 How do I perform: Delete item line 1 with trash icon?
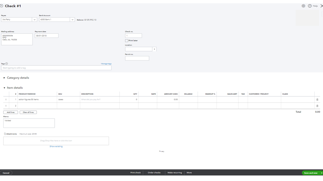(x=317, y=100)
